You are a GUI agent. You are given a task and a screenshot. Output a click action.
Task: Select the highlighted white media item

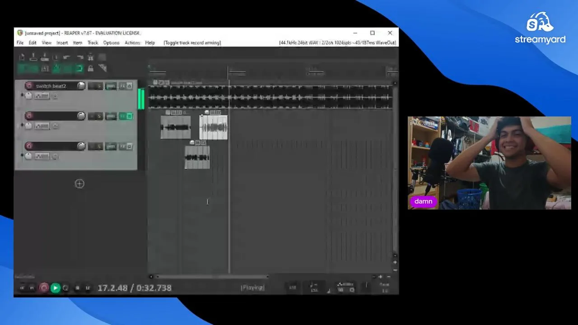click(x=214, y=127)
